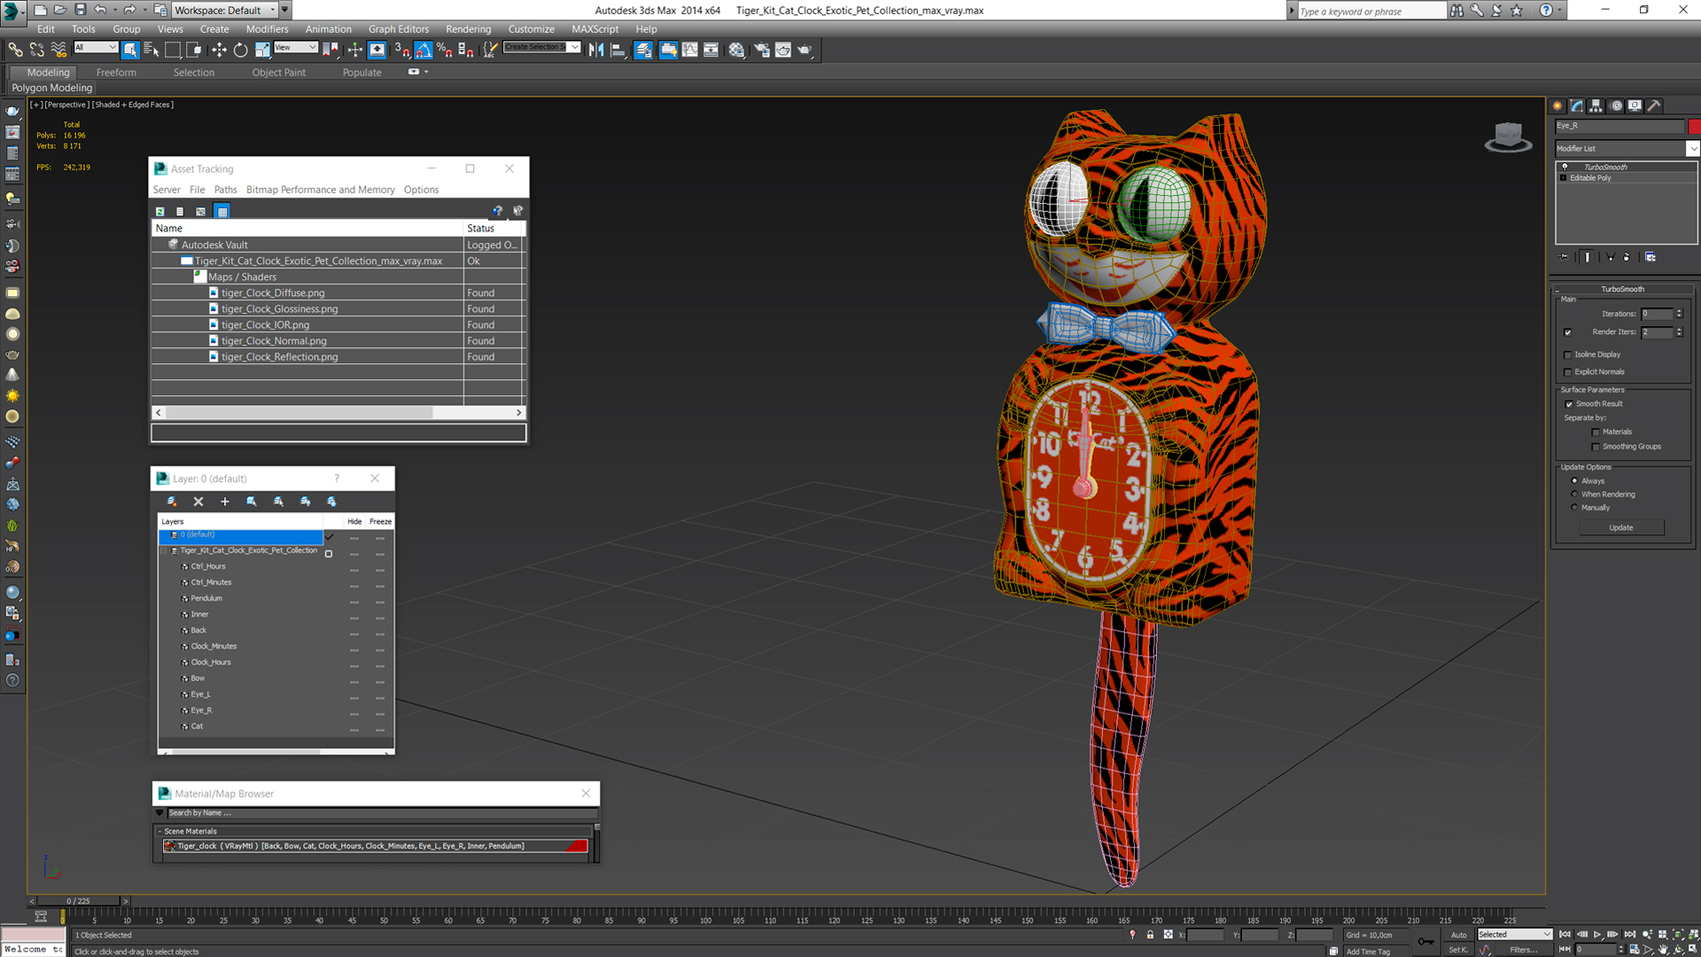Open reference coordinate View dropdown
The image size is (1701, 957).
(x=296, y=48)
